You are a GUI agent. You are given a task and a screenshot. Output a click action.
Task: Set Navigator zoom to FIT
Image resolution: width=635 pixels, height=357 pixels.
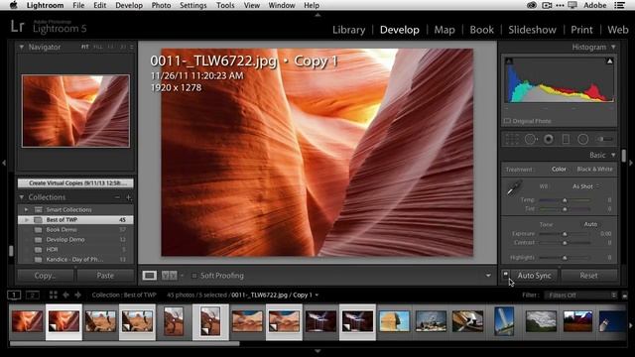[84, 47]
